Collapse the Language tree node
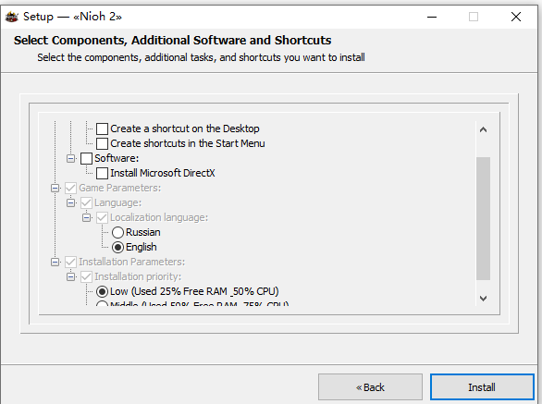This screenshot has width=542, height=404. coord(70,202)
